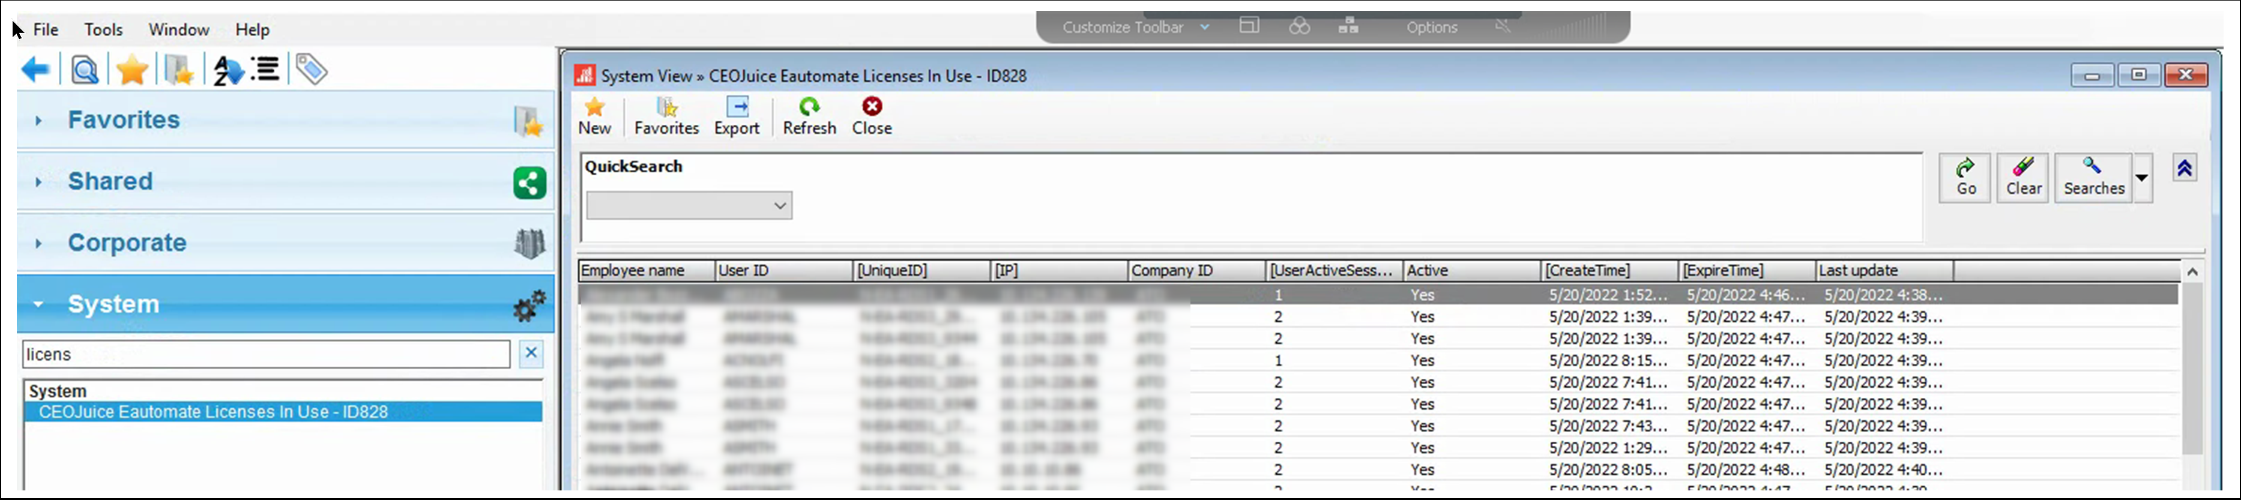Click the three circles icon in overlay bar
Screen dimensions: 2241x500
(x=1299, y=26)
